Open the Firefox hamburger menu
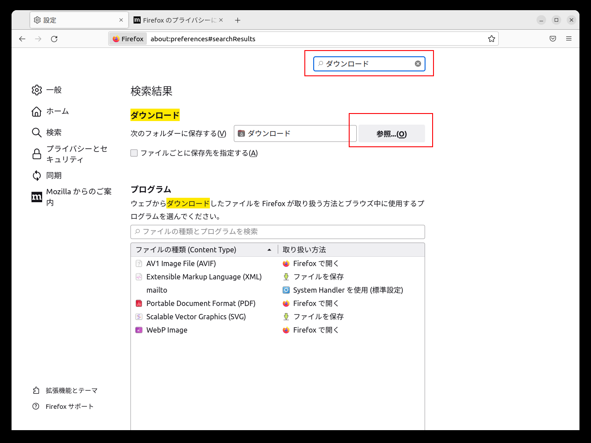Screen dimensions: 591x443 [569, 39]
